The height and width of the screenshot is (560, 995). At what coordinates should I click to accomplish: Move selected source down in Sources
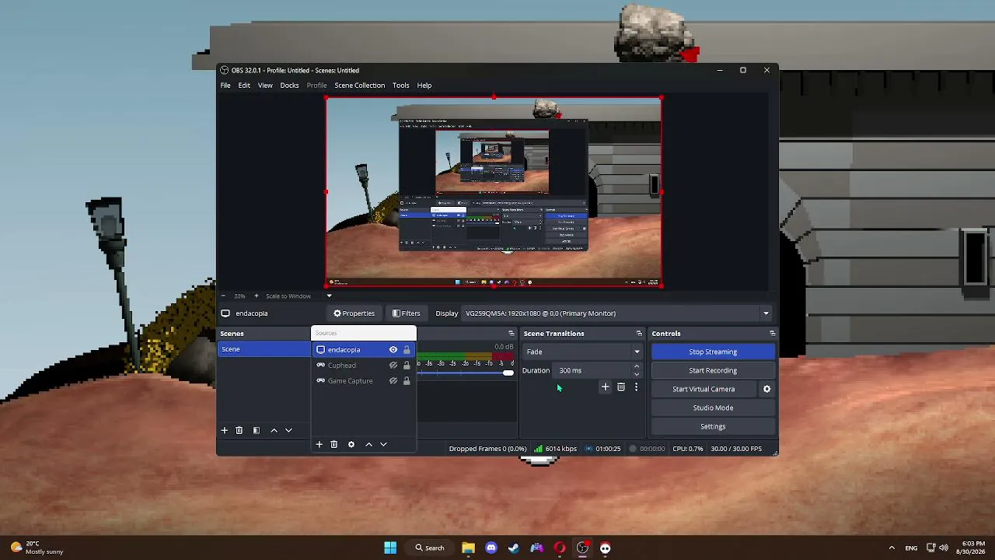[383, 444]
